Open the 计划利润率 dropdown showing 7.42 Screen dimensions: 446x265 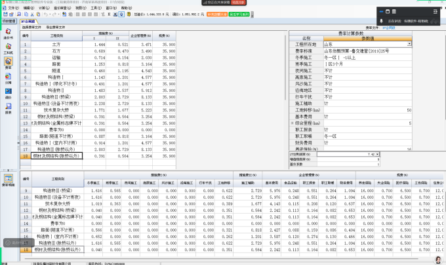pyautogui.click(x=377, y=154)
